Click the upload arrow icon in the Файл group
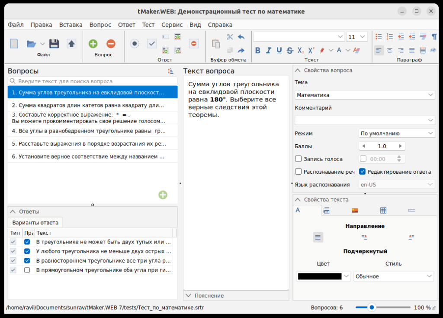Viewport: 443px width, 318px height. pos(71,44)
